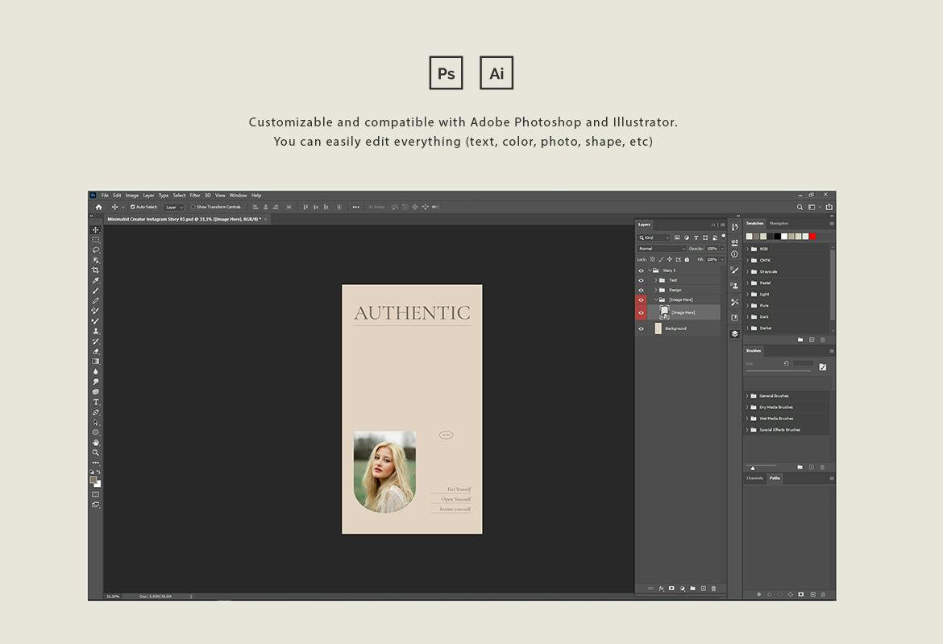
Task: Open the search icon in options bar
Action: (800, 207)
